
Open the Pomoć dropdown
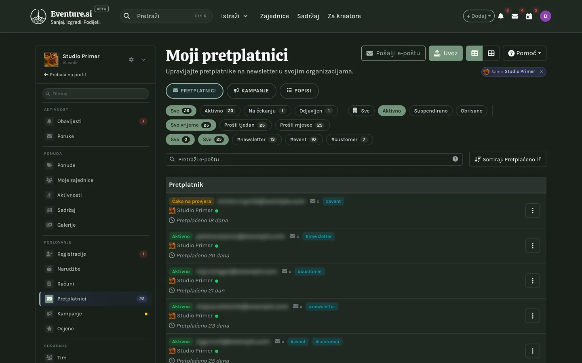click(x=525, y=53)
